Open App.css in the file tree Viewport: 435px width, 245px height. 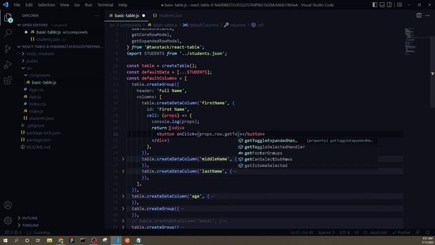(x=36, y=90)
